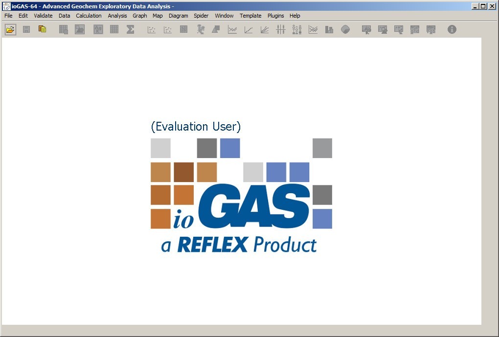
Task: Click the box plot toolbar icon
Action: coord(280,30)
